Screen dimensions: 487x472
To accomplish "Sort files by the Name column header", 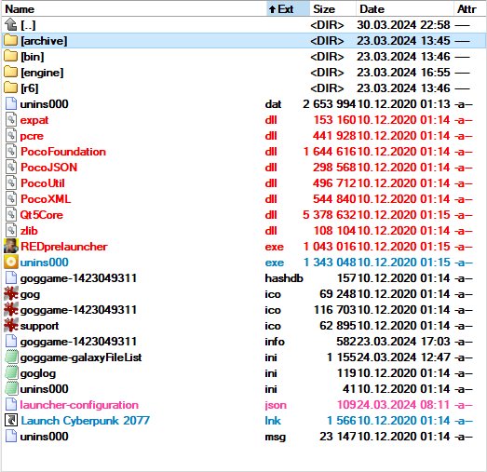I will [x=133, y=8].
